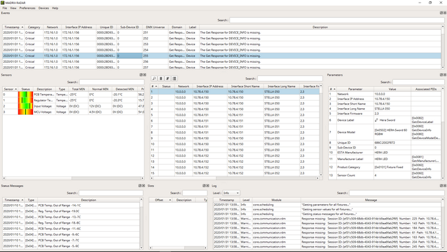The height and width of the screenshot is (252, 447).
Task: Open the Devices menu
Action: 44,8
